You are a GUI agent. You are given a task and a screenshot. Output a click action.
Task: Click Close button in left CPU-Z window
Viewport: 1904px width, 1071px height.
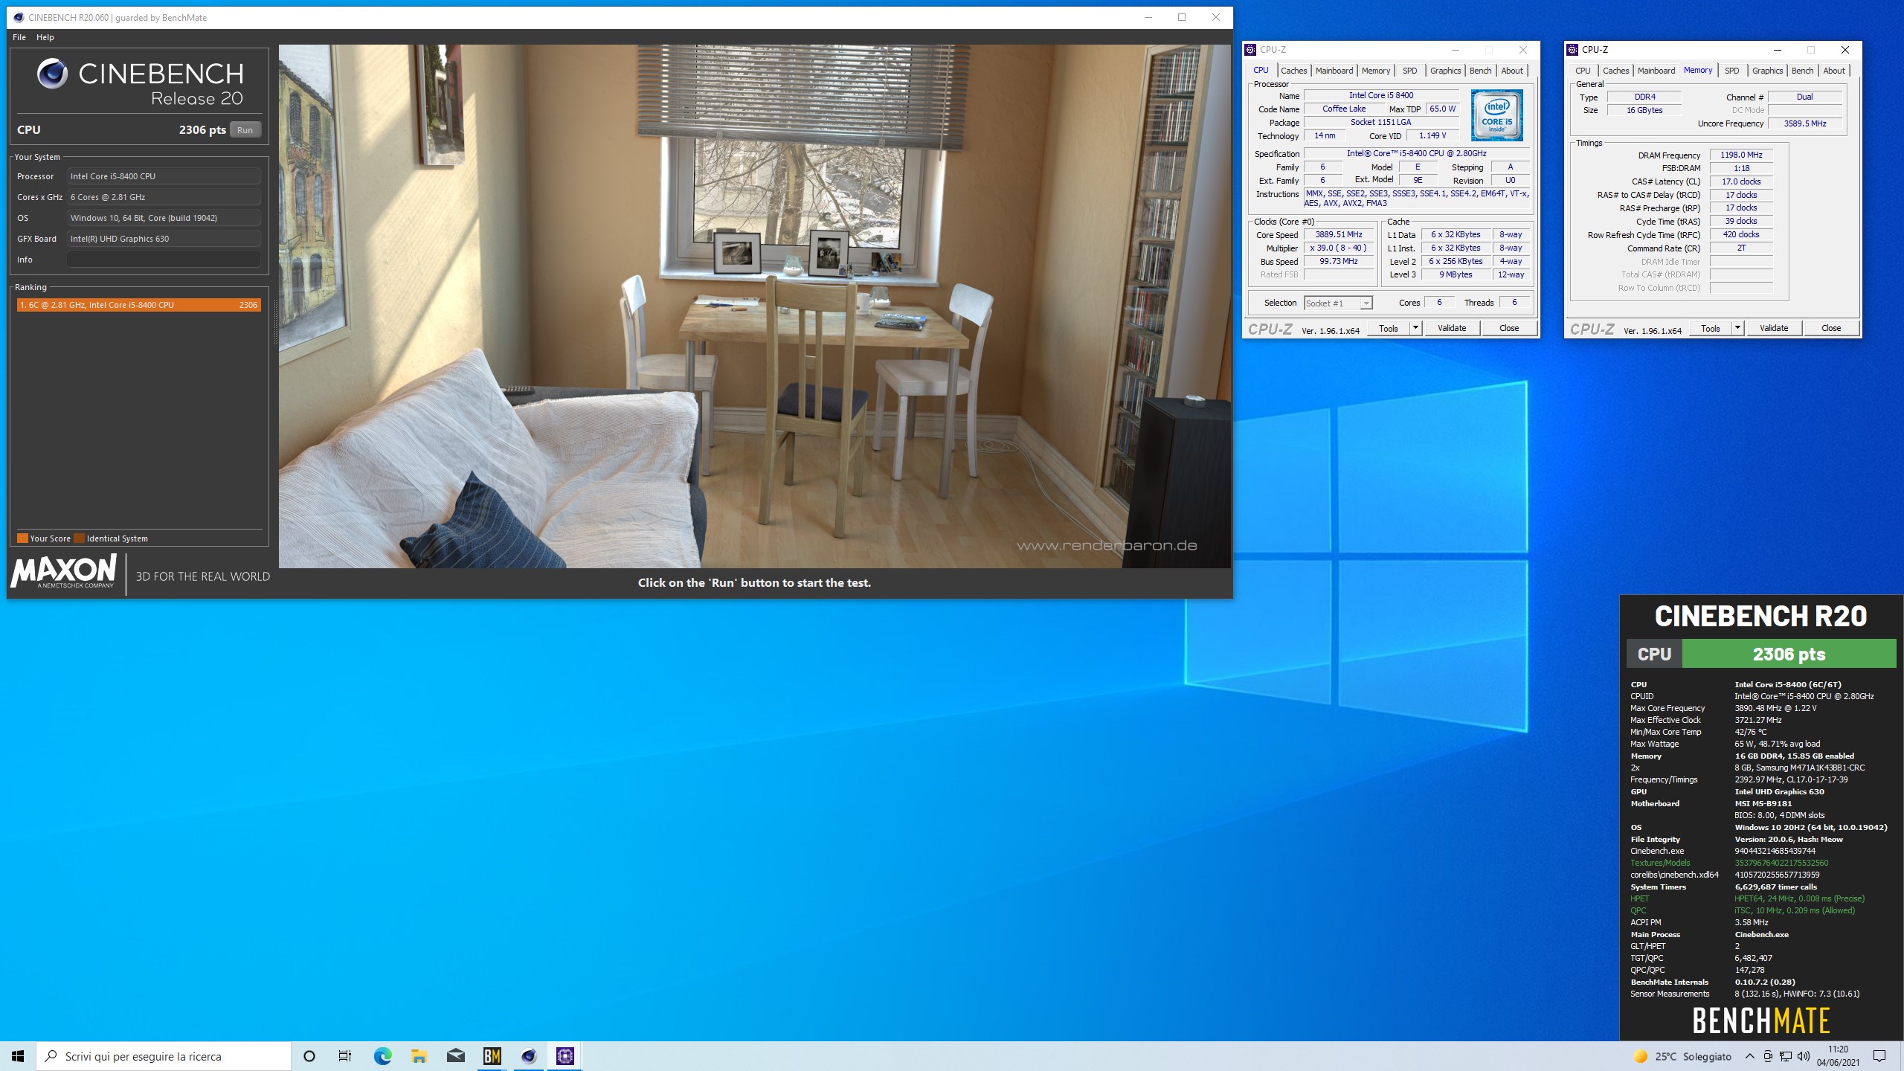point(1509,328)
